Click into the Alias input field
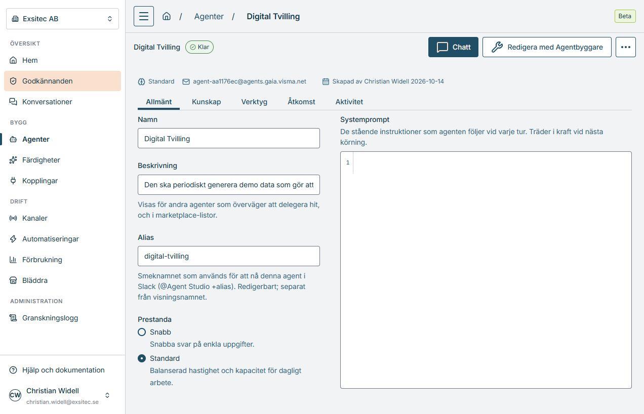Screen dimensions: 644x414 pyautogui.click(x=229, y=256)
